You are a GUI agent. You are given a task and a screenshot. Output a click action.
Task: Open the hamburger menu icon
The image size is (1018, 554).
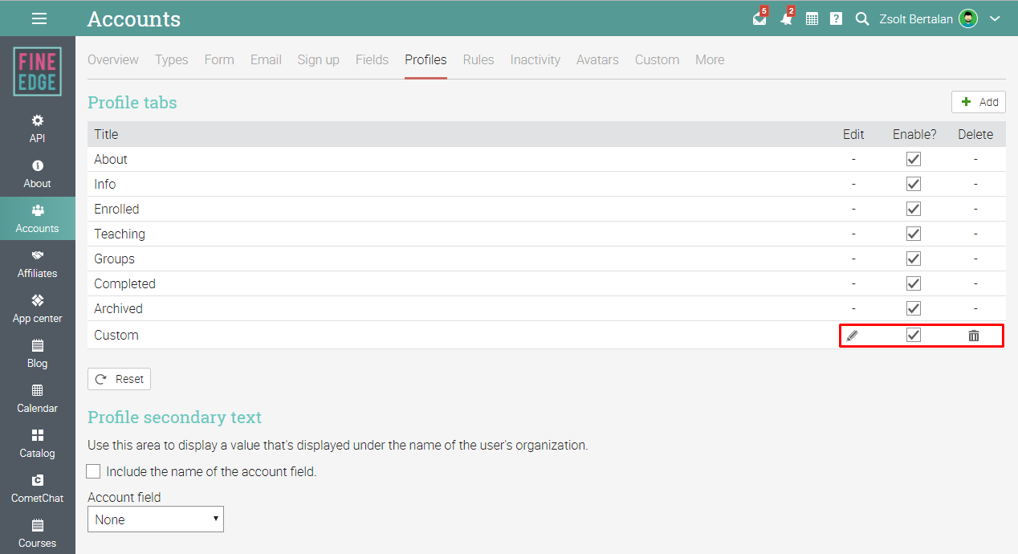(39, 18)
